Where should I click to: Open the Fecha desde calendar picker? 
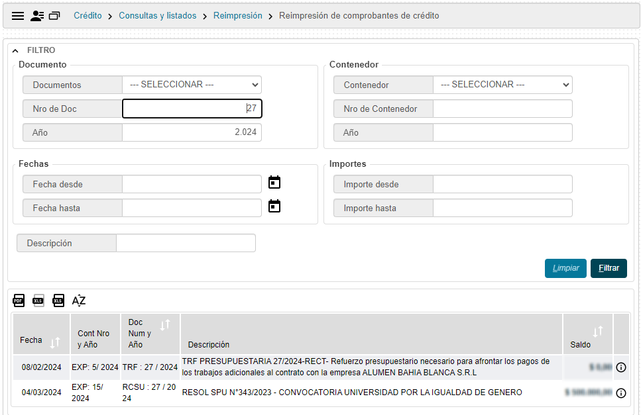point(274,183)
